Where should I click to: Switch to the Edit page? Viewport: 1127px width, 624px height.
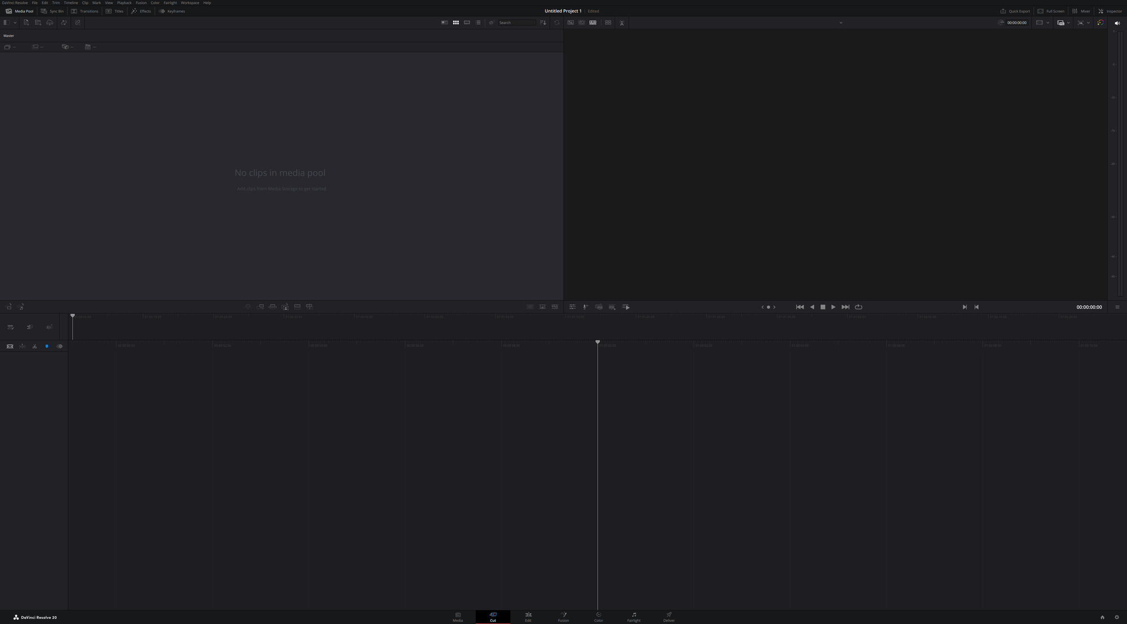pyautogui.click(x=528, y=617)
